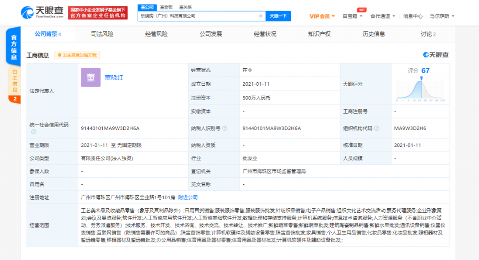
Task: Open the 百宝箱 dropdown menu
Action: click(352, 16)
